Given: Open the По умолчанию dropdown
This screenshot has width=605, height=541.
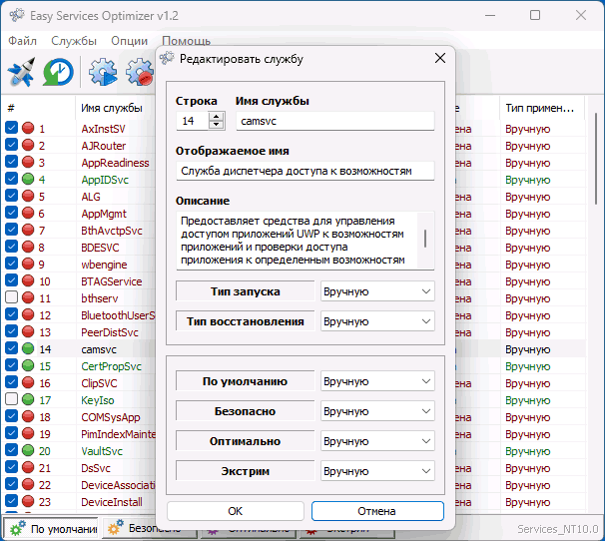Looking at the screenshot, I should pyautogui.click(x=377, y=381).
